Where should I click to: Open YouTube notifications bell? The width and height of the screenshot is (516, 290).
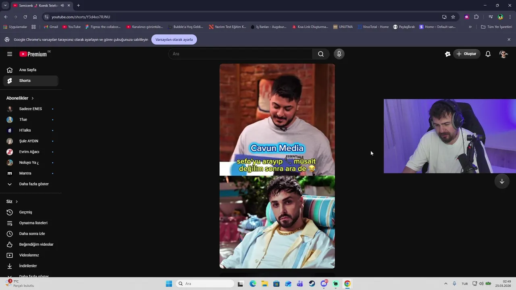click(x=488, y=54)
